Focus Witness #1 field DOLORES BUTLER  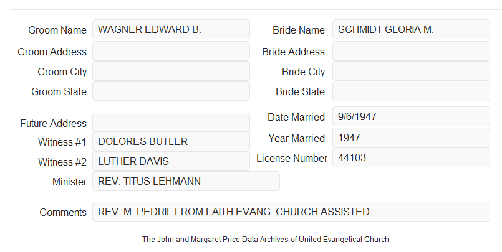171,141
